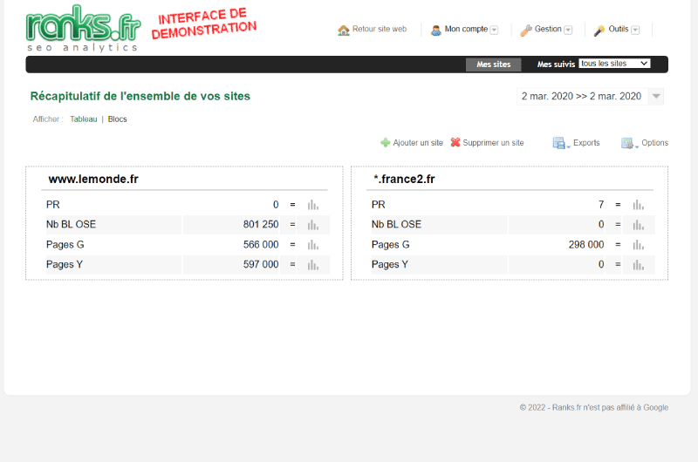Click the date range 2 mar. 2020 field
This screenshot has height=462, width=698.
(581, 96)
